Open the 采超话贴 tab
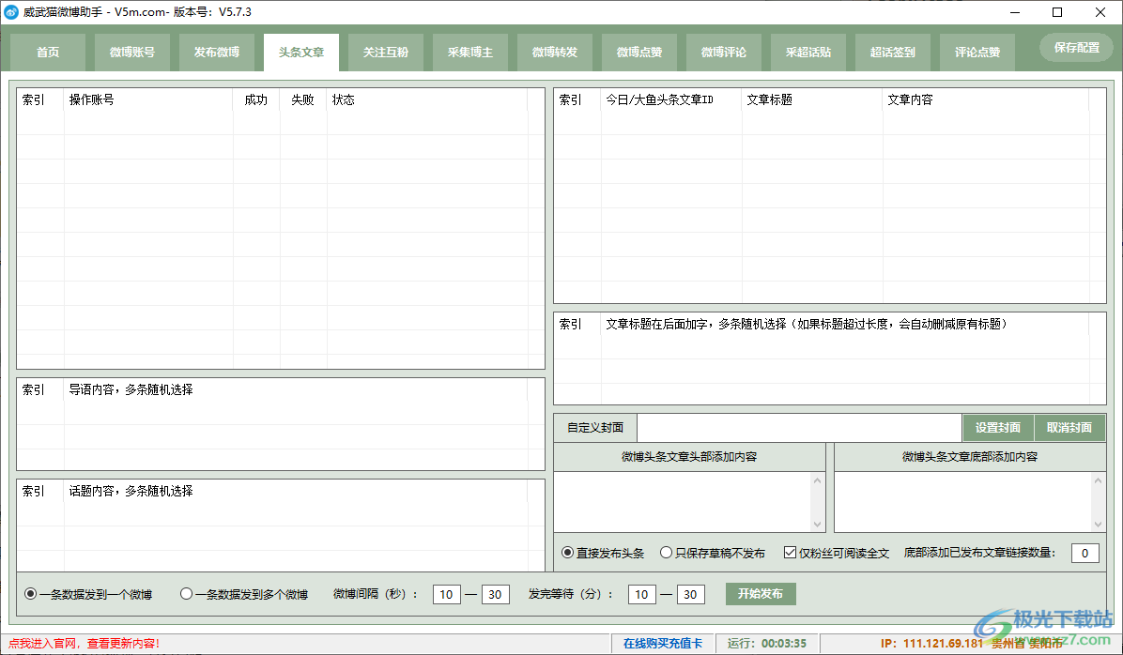 [x=808, y=53]
